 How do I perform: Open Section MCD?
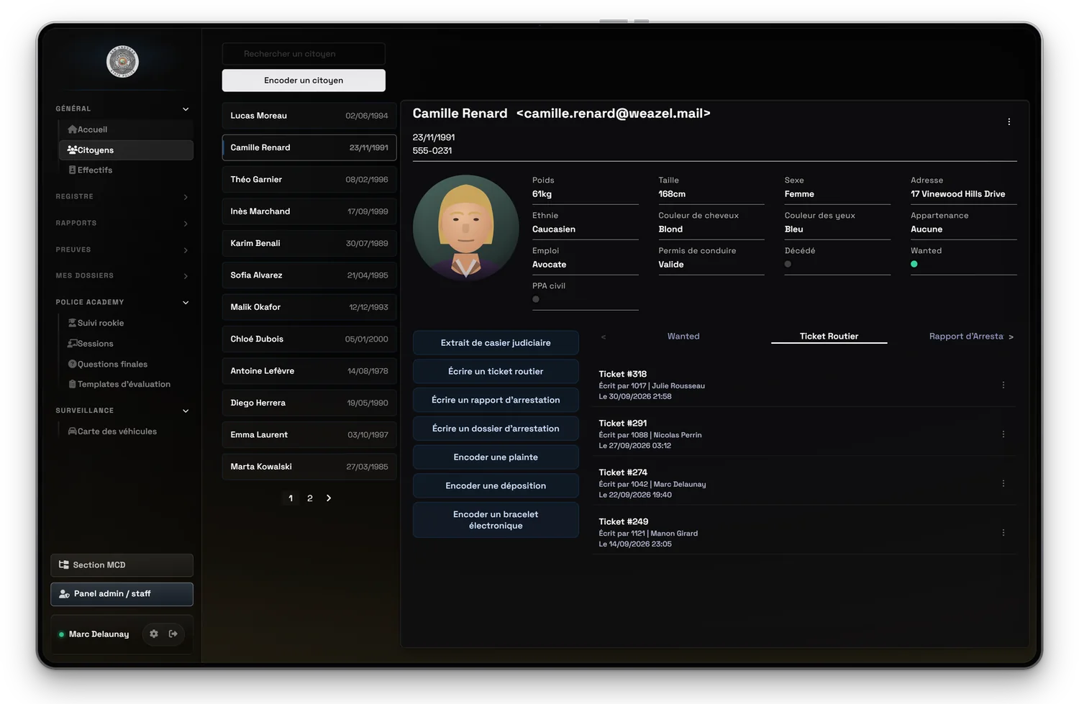point(122,565)
